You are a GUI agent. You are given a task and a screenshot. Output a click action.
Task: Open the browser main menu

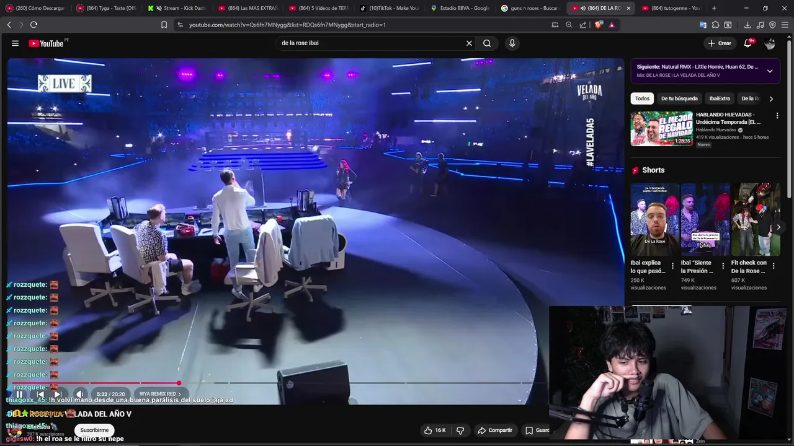tap(785, 25)
